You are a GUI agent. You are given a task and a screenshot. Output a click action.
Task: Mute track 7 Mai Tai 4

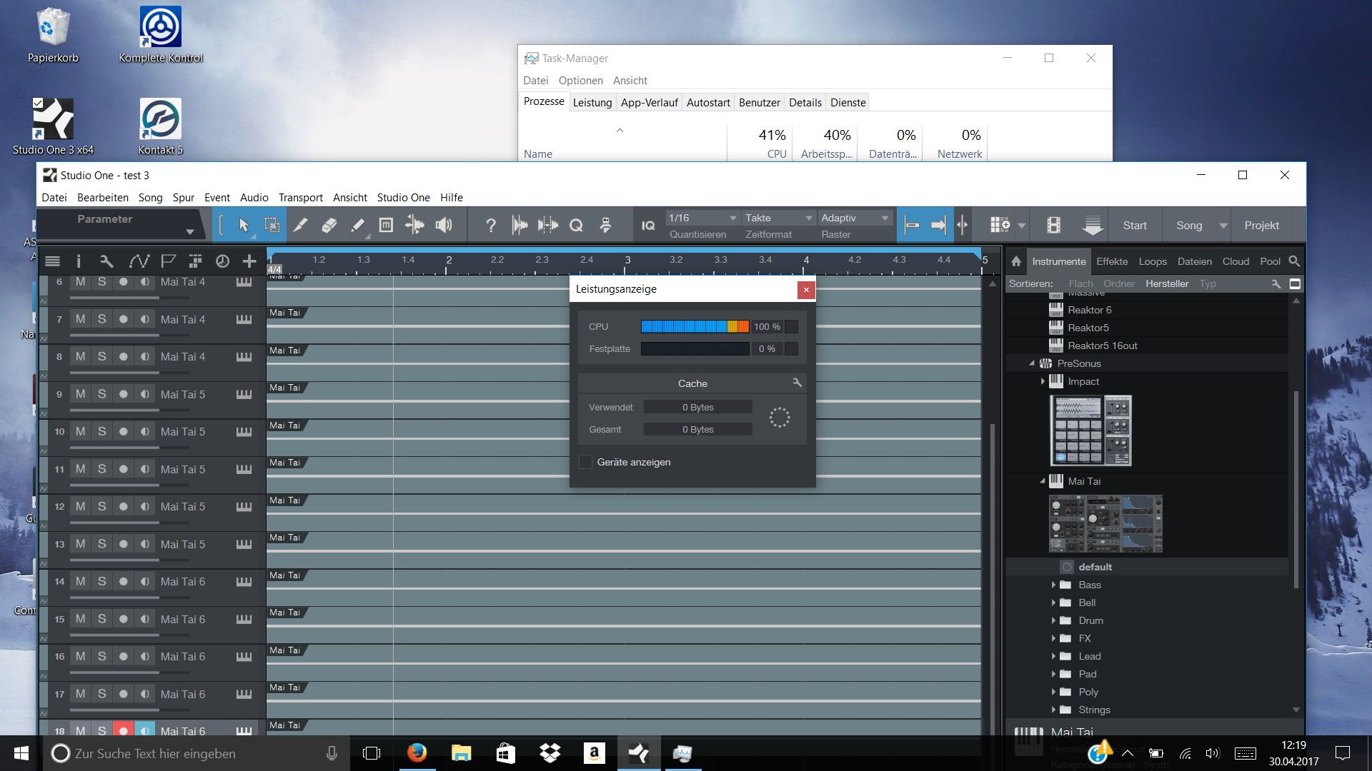pos(81,319)
